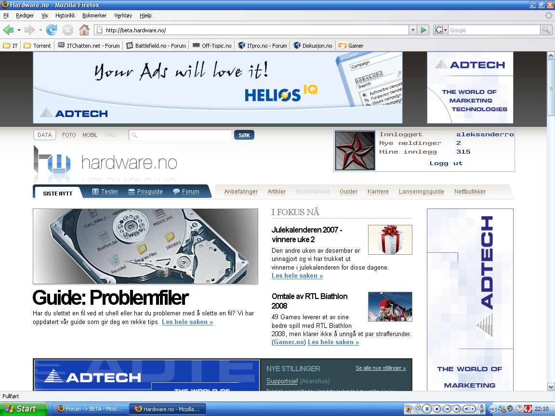Click the FOTO category link
The width and height of the screenshot is (555, 416).
pos(69,135)
